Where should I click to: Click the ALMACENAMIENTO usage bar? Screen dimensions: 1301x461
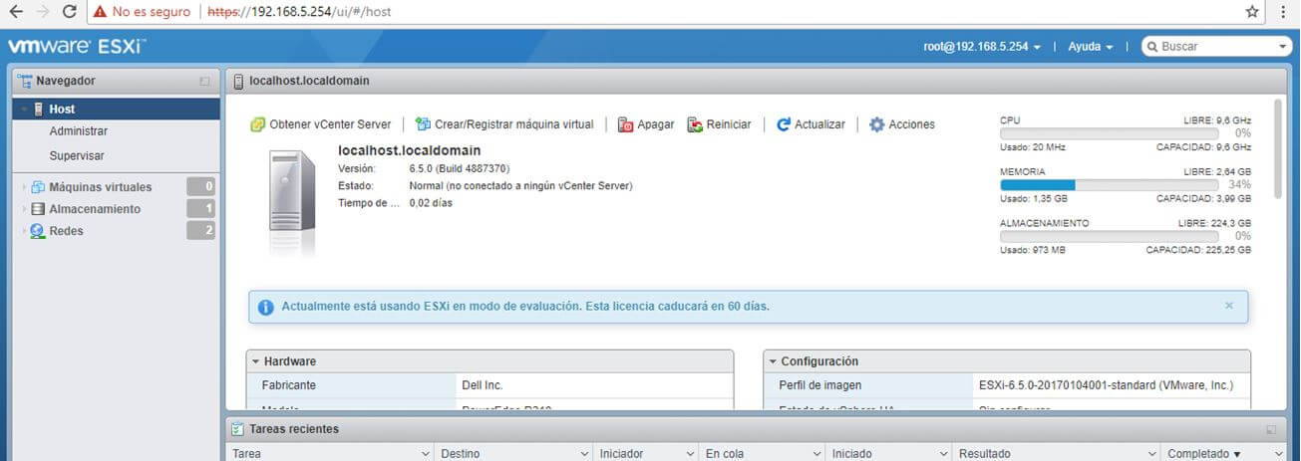pos(1109,236)
